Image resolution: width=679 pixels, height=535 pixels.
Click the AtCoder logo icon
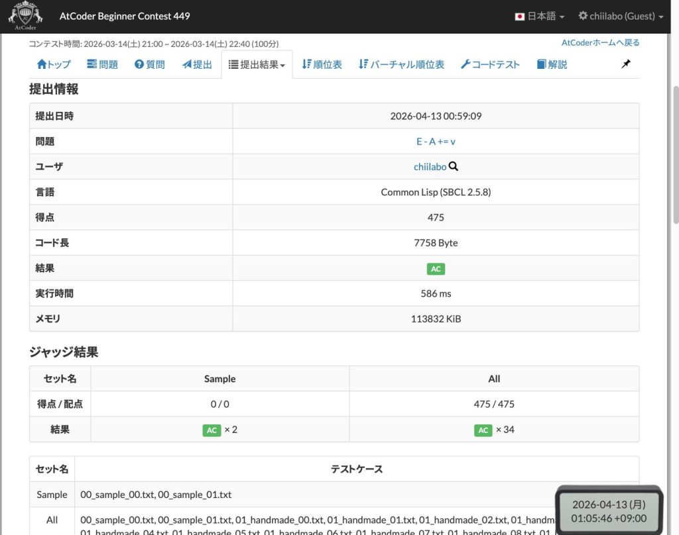26,16
